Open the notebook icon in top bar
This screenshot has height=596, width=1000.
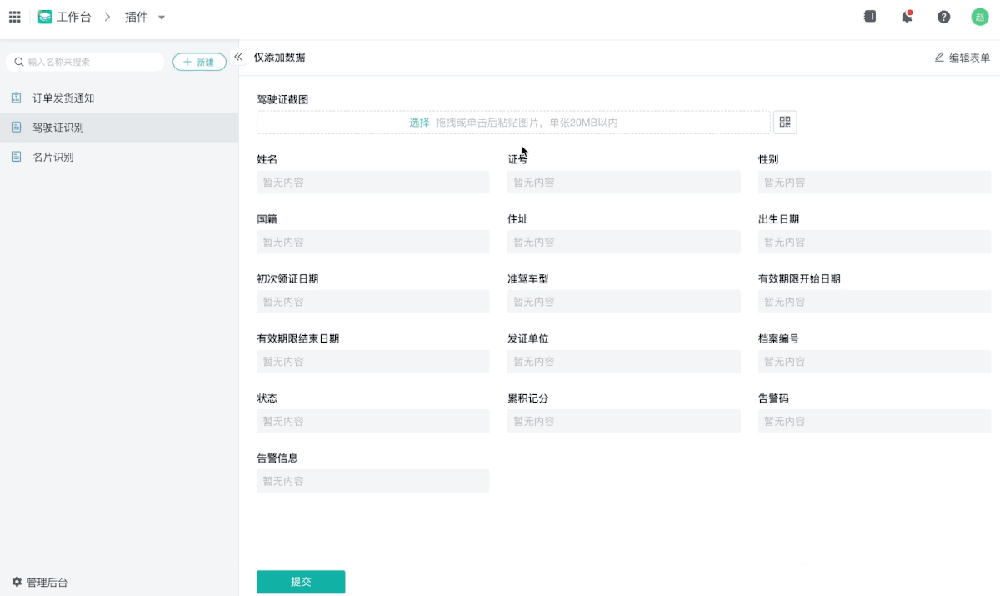[870, 17]
